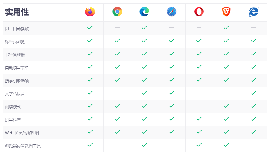The image size is (269, 154).
Task: Click Chrome dash for 文字转语音
Action: (x=117, y=93)
